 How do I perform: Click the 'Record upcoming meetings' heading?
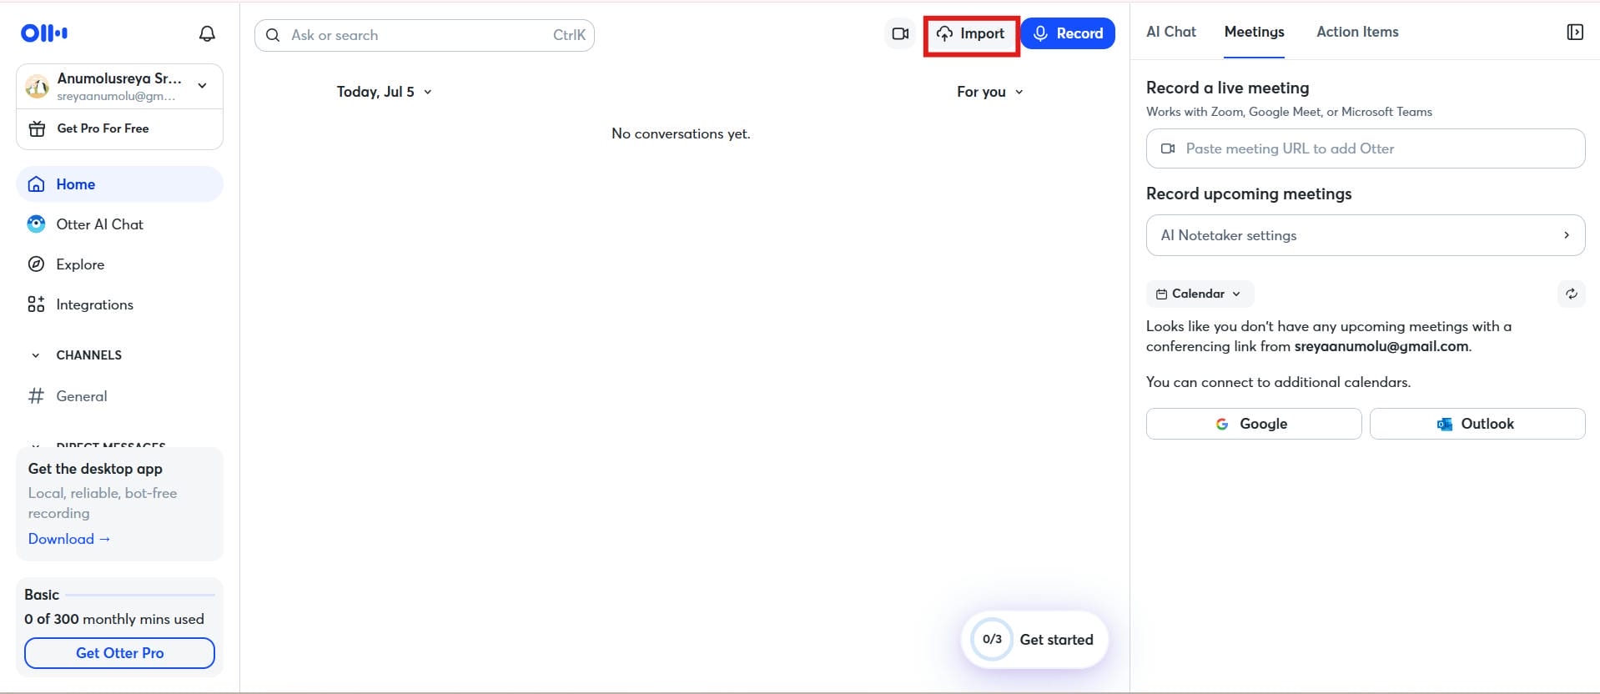click(1249, 194)
